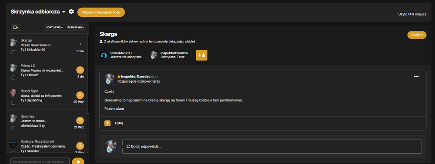Click the reply count badge on Sanchez
This screenshot has width=435, height=164.
(80, 121)
